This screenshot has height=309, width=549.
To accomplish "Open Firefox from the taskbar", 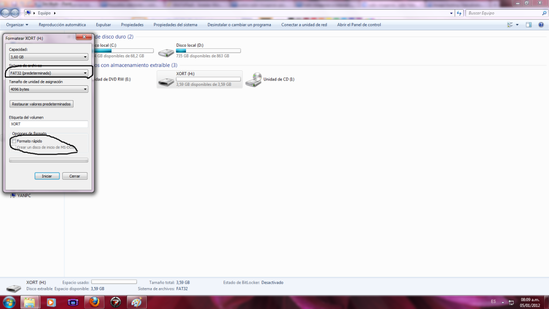I will (x=94, y=302).
